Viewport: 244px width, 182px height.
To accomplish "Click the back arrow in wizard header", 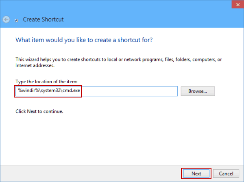I will tap(6, 19).
